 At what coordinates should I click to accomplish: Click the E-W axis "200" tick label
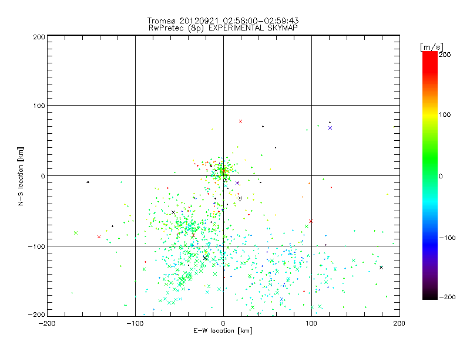click(399, 323)
